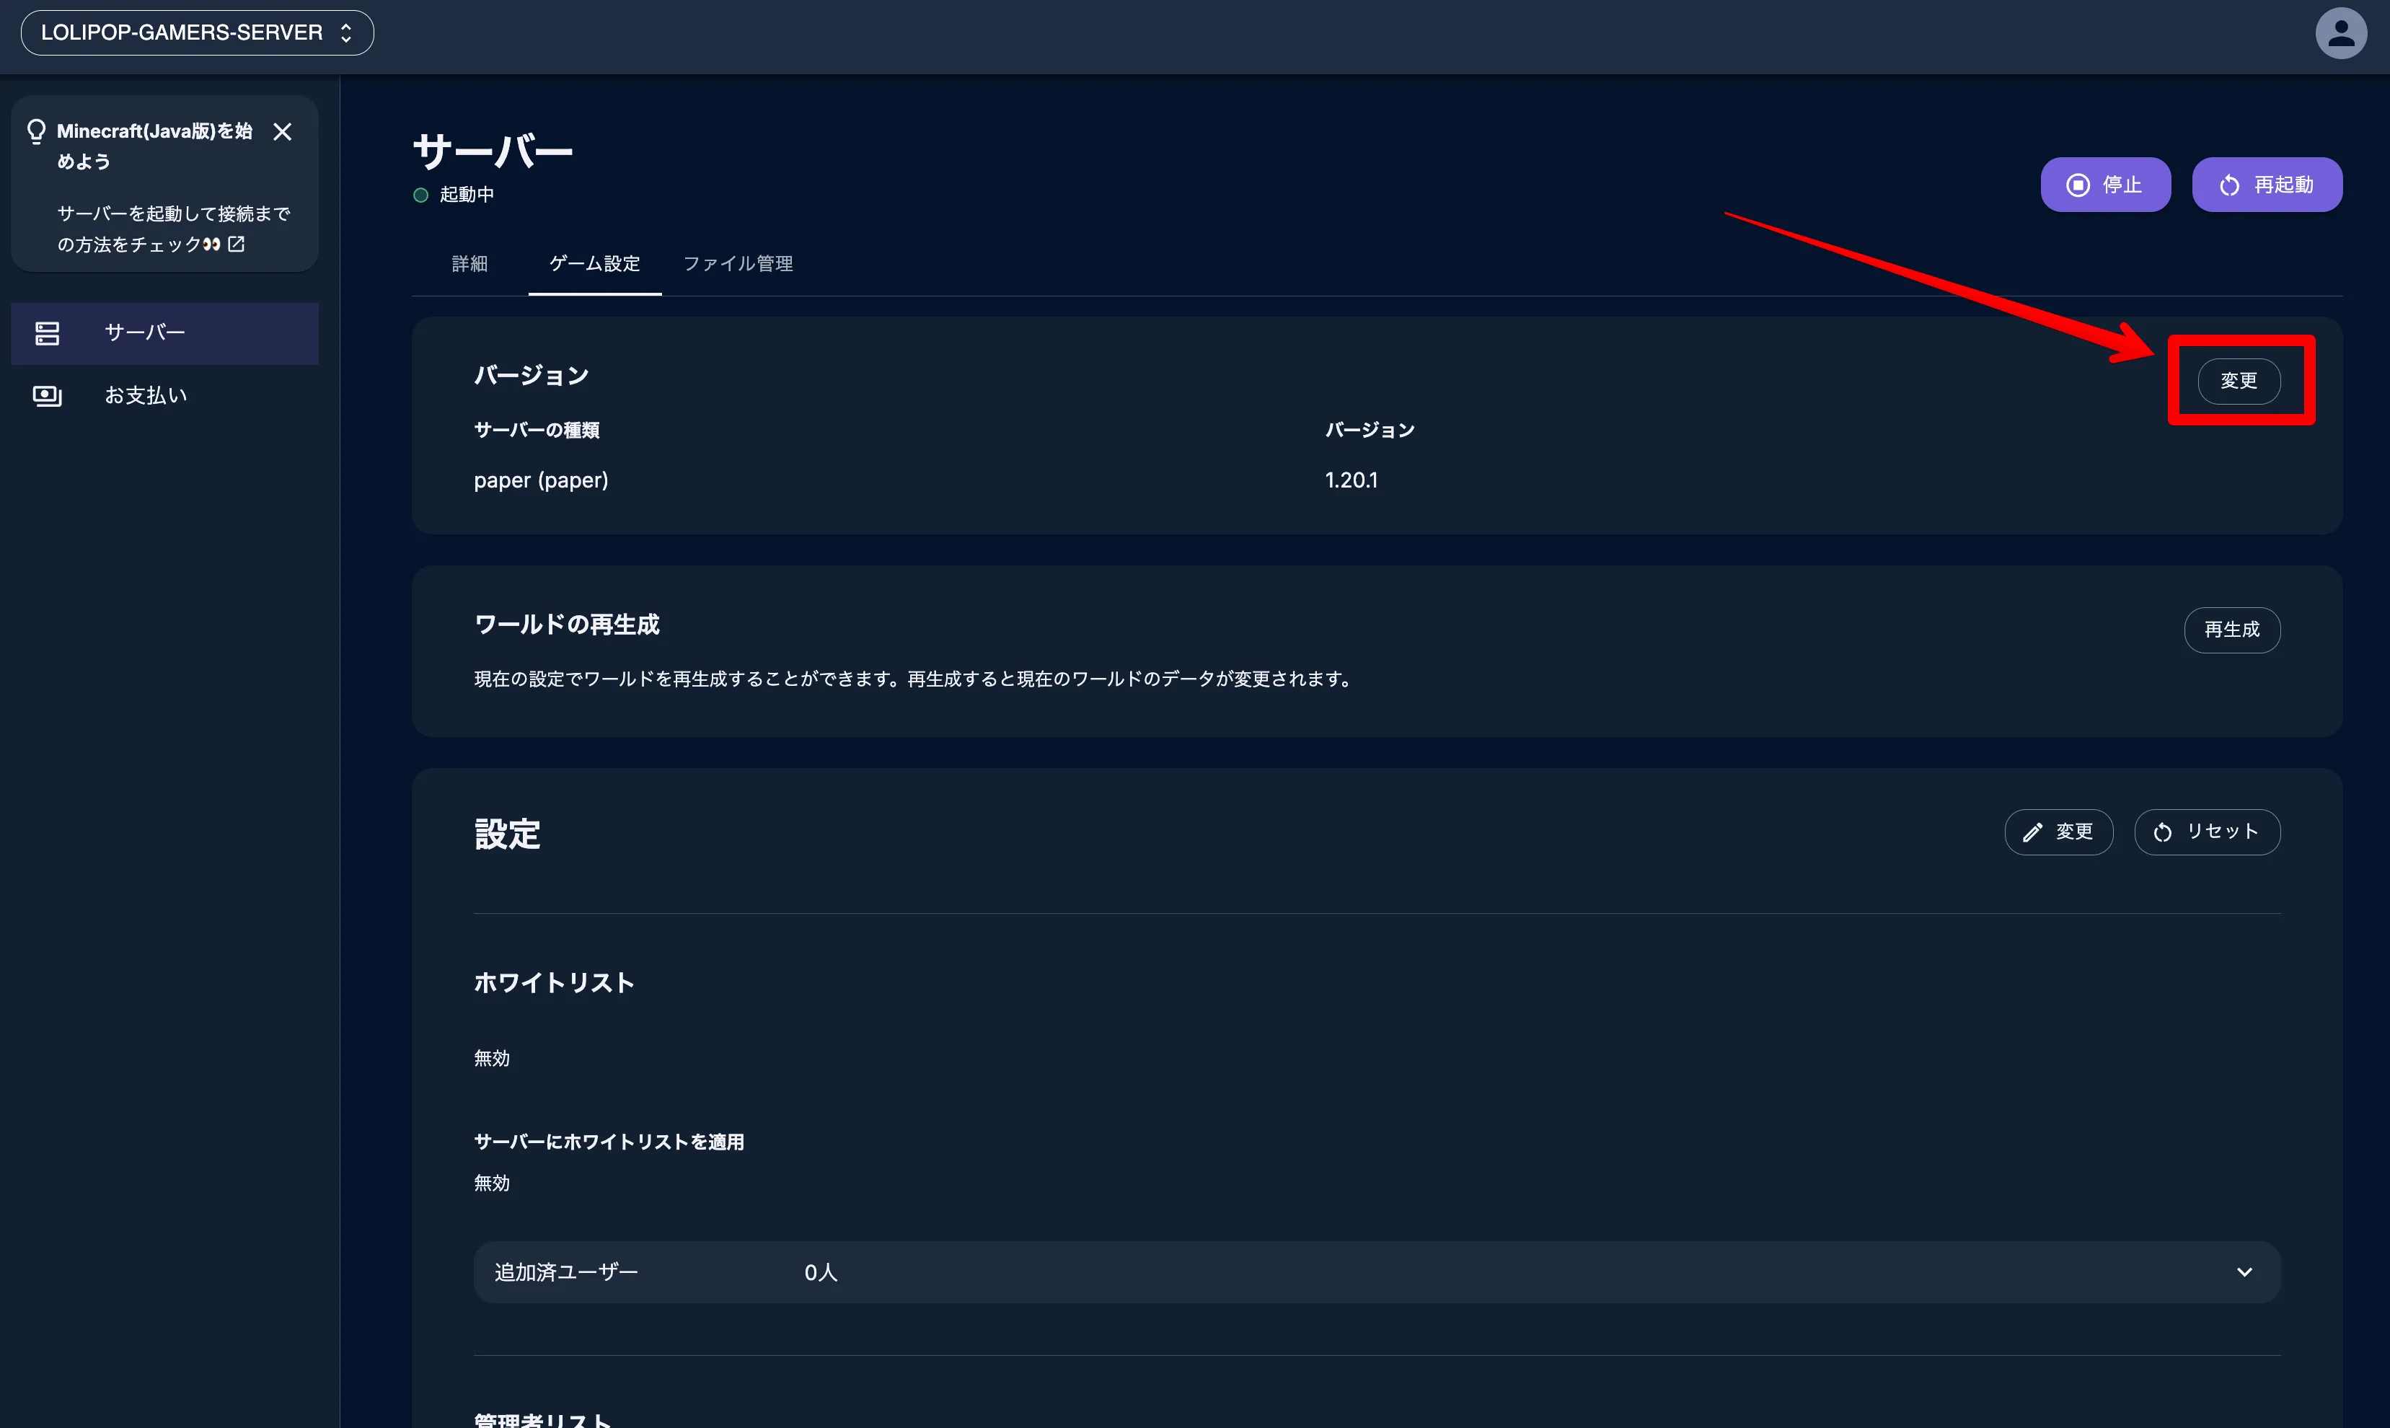Click the ワールドの再生成 heading
The width and height of the screenshot is (2390, 1428).
point(567,625)
